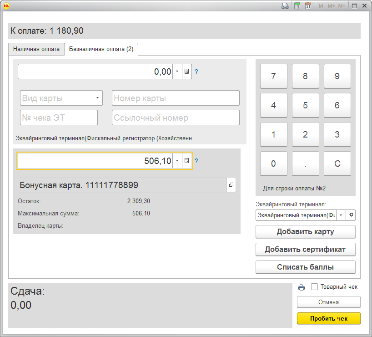Click the Пробить чек button
The width and height of the screenshot is (372, 337).
pyautogui.click(x=329, y=318)
